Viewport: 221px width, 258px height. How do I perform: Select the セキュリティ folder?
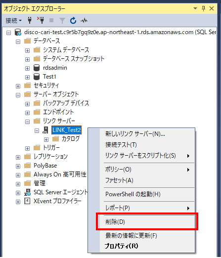tap(46, 86)
